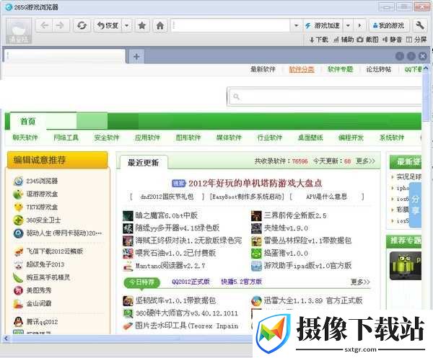Open the 网络工具 category
Viewport: 433px width, 358px height.
66,138
